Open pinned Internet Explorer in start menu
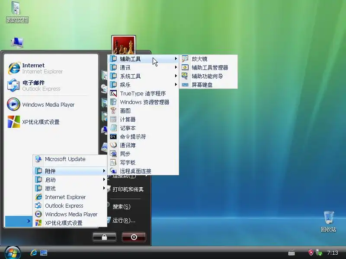 pos(51,68)
